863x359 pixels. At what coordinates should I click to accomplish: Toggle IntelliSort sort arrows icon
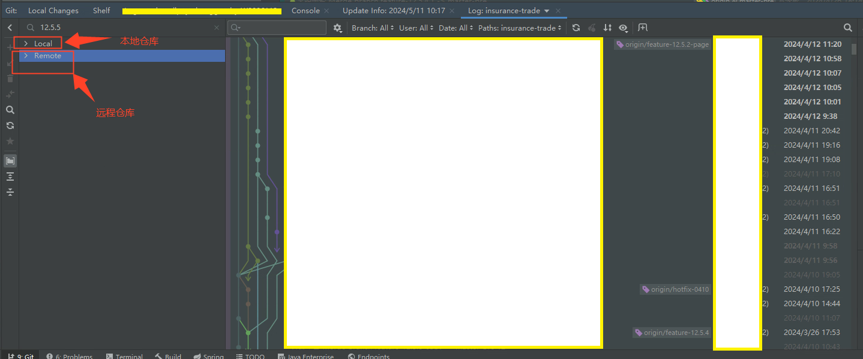tap(607, 28)
